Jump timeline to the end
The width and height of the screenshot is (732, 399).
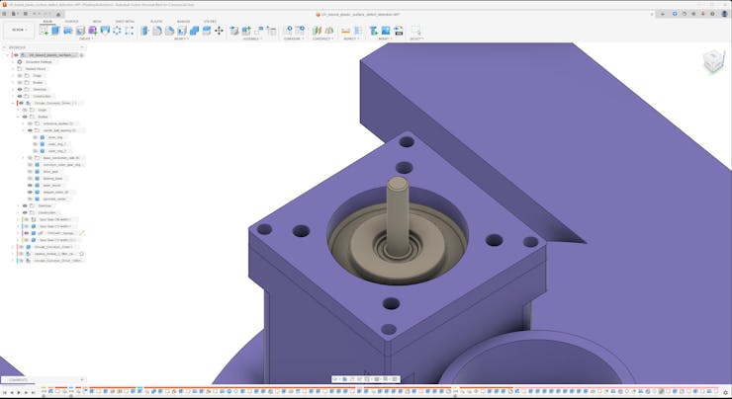click(33, 393)
